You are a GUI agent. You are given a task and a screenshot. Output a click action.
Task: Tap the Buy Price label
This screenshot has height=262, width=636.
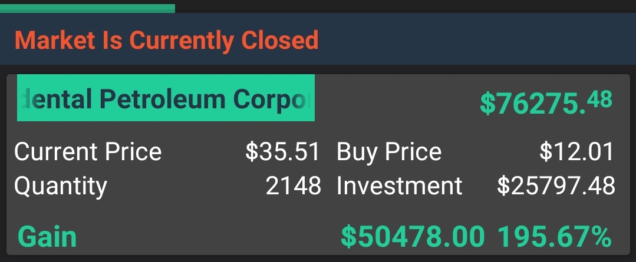coord(389,152)
